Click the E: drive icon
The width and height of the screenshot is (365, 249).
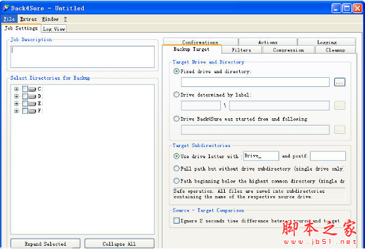(32, 104)
